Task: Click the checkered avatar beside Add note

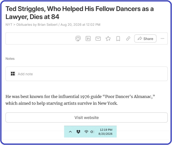Action: pyautogui.click(x=13, y=74)
